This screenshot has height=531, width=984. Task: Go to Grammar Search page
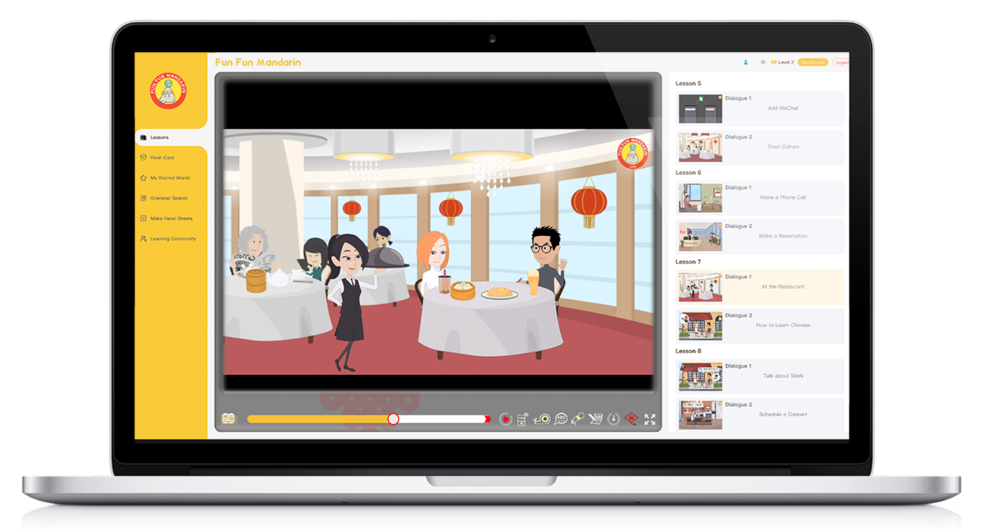click(169, 198)
